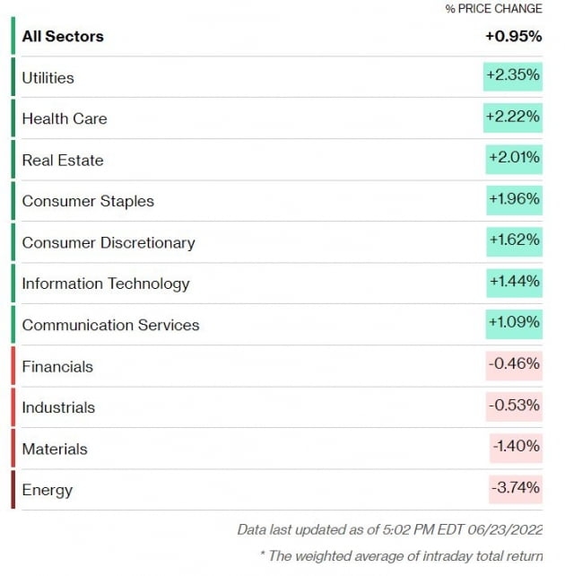Screen dimensions: 565x576
Task: Select the Consumer Discretionary sector
Action: pyautogui.click(x=109, y=242)
